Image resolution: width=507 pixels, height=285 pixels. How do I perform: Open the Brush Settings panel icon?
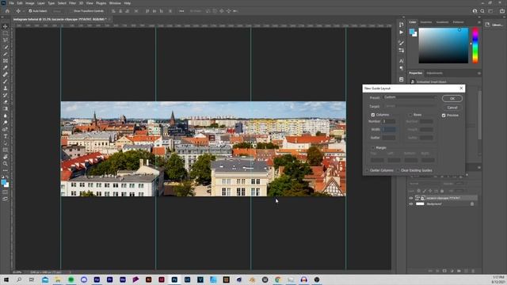[x=402, y=43]
